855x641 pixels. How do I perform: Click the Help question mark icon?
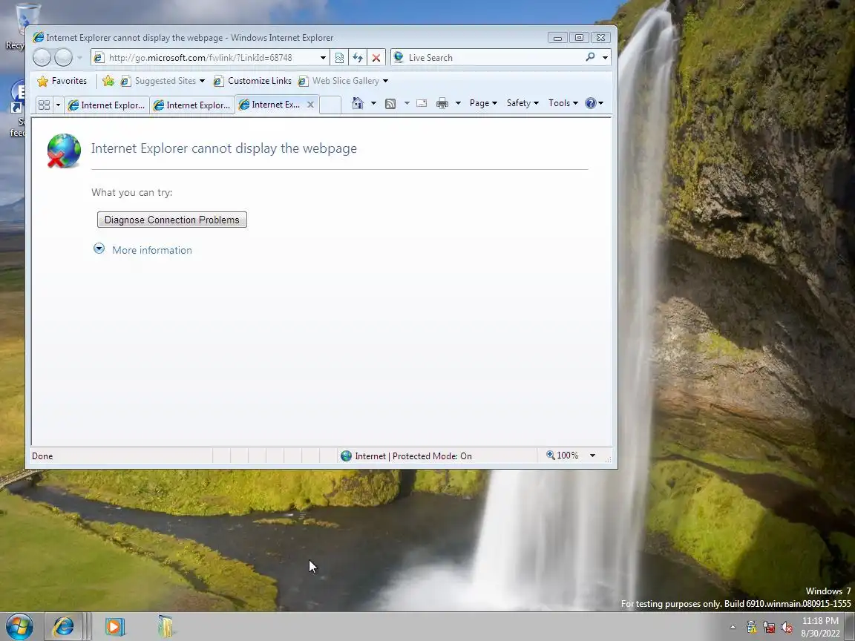click(591, 103)
